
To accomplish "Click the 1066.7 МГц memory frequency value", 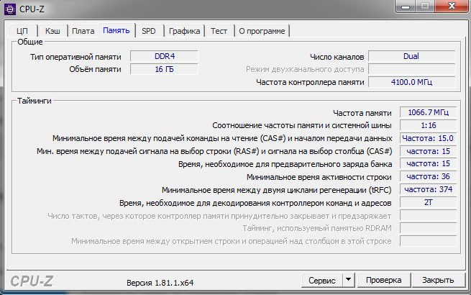I will coord(428,112).
